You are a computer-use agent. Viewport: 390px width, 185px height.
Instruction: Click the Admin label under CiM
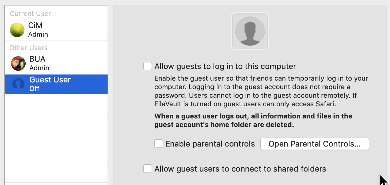tap(38, 34)
